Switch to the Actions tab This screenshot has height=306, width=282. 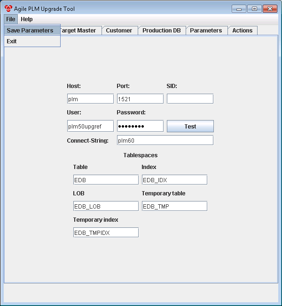(x=243, y=31)
